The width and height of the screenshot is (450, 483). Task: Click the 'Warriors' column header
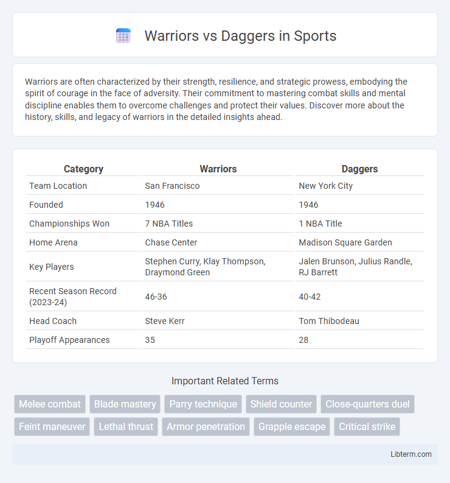pyautogui.click(x=218, y=169)
